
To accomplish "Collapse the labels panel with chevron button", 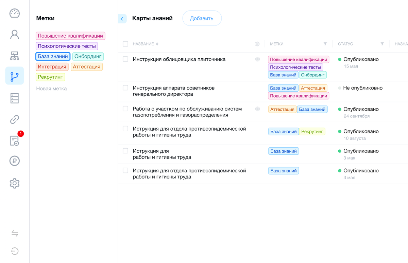I will (x=122, y=19).
